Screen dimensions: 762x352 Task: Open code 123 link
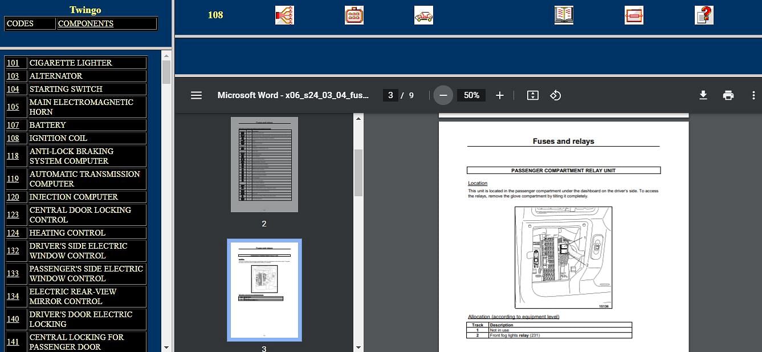[x=13, y=215]
